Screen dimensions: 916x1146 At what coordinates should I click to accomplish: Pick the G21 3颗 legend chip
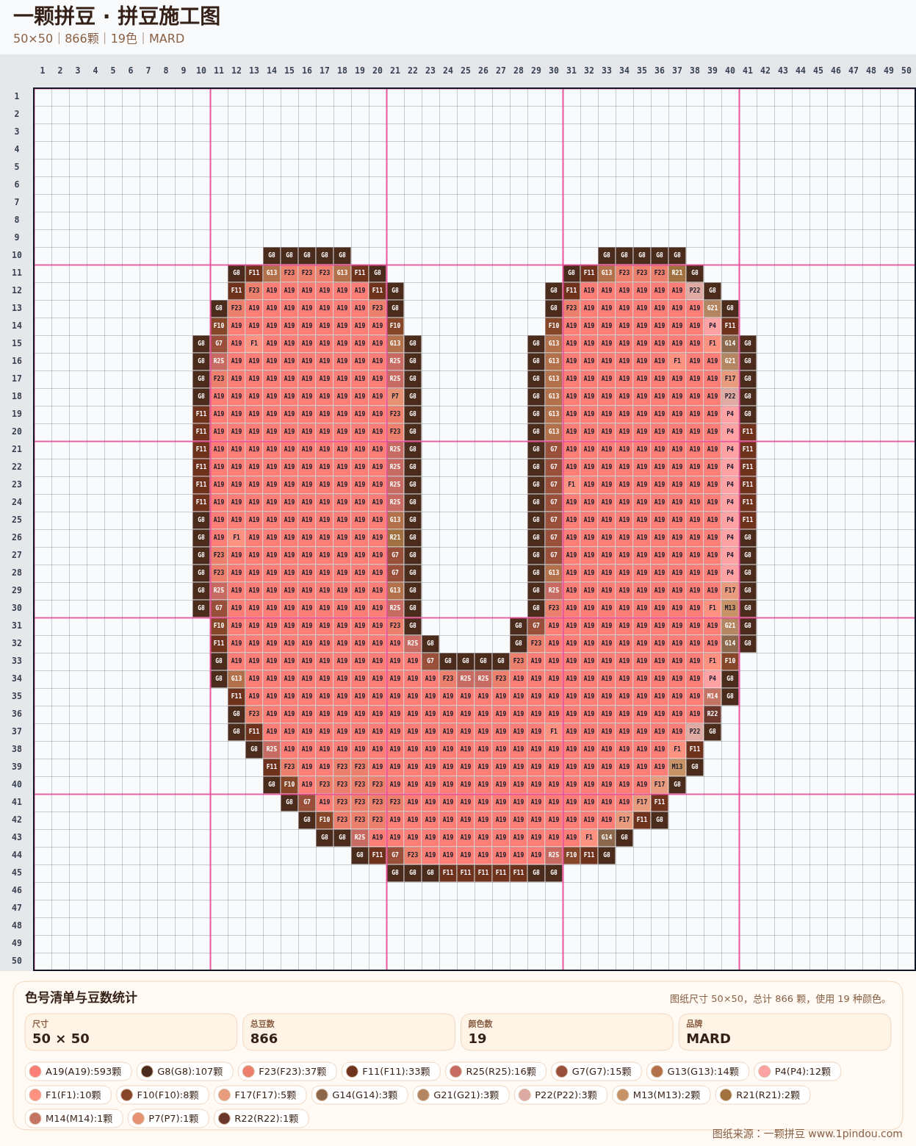[x=461, y=1095]
